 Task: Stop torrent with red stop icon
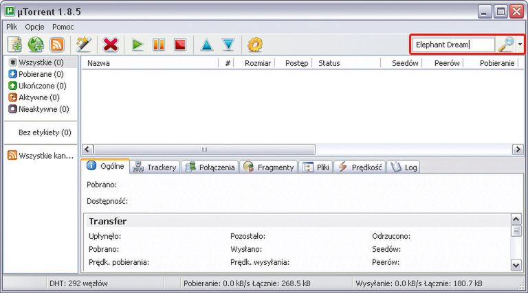180,45
